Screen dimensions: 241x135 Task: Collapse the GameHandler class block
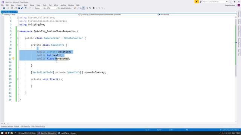pyautogui.click(x=18, y=38)
